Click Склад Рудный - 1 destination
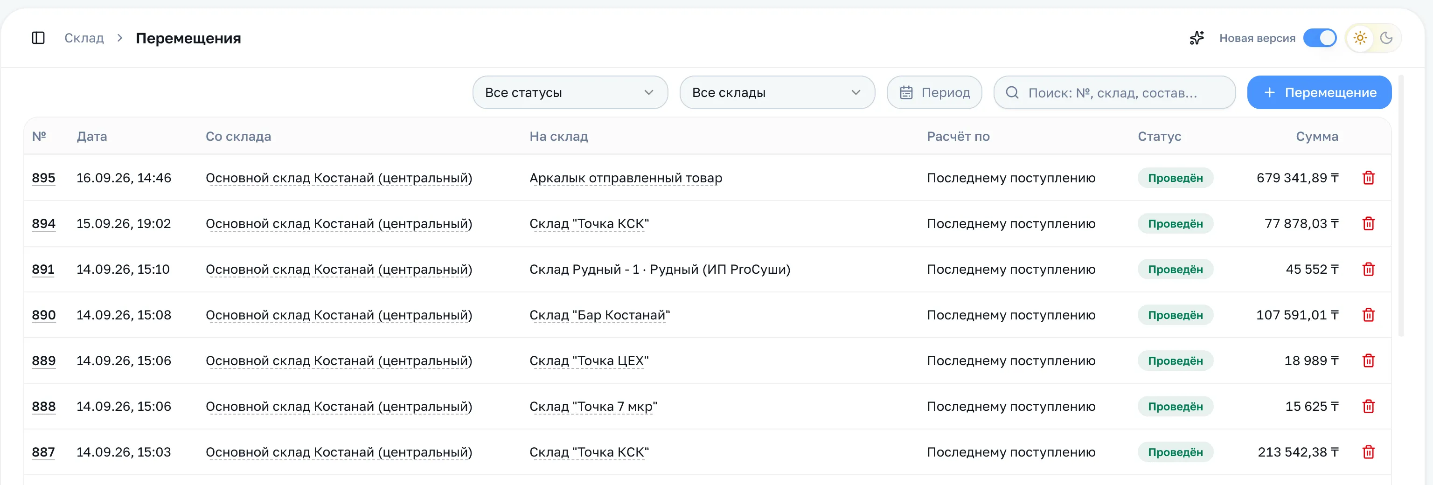This screenshot has width=1433, height=485. pyautogui.click(x=660, y=269)
